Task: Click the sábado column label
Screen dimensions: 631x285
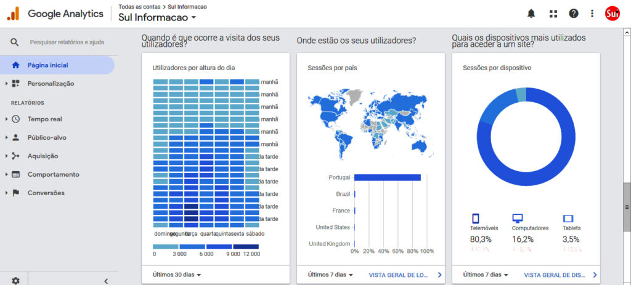Action: (254, 233)
